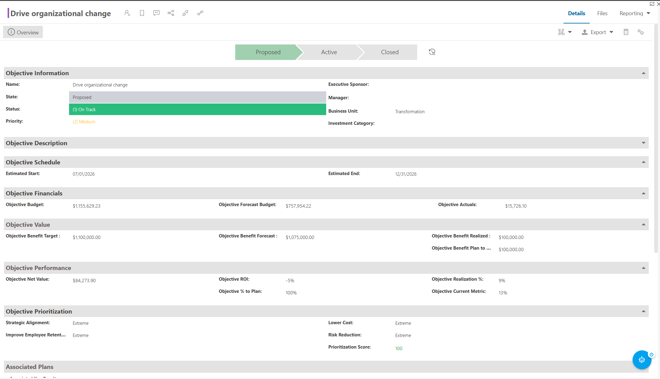660x379 pixels.
Task: Collapse the Objective Financials section
Action: 644,193
